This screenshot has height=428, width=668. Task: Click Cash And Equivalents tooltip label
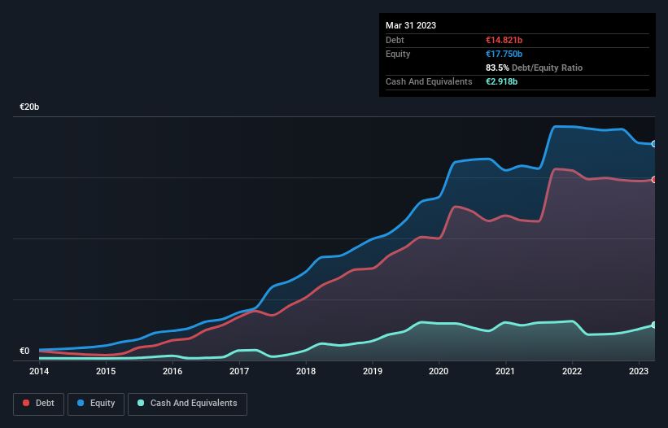tap(429, 81)
